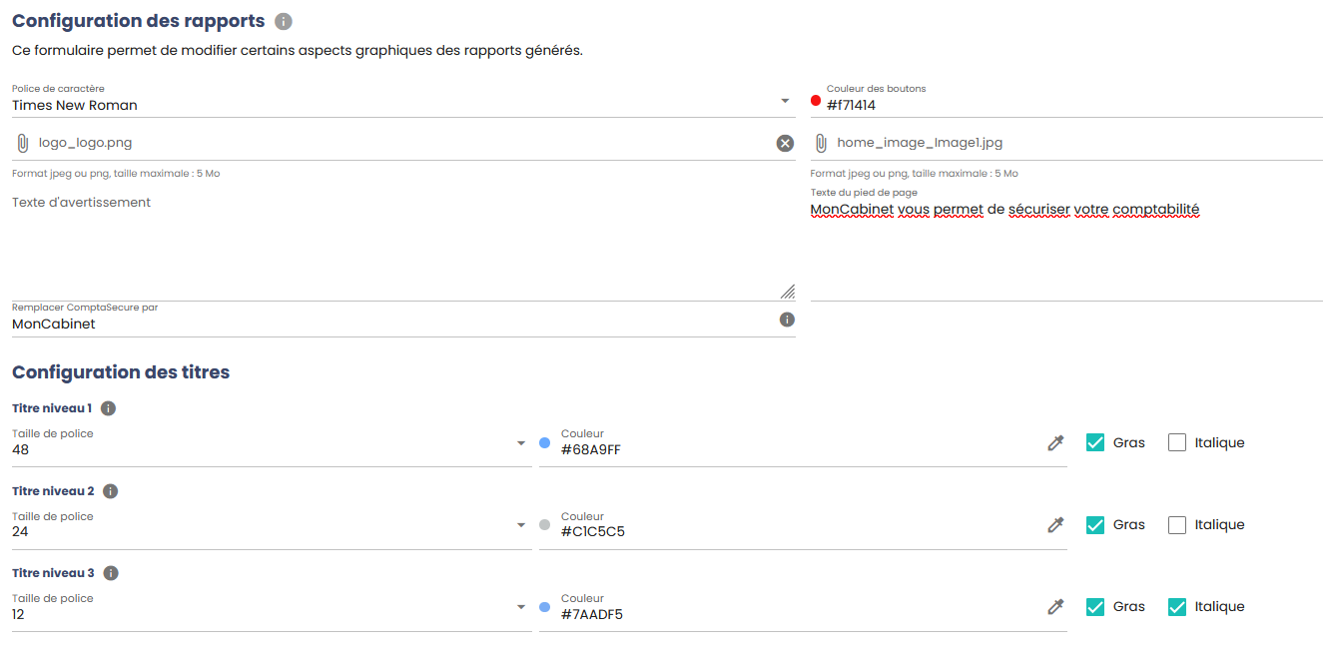This screenshot has height=660, width=1323.
Task: Click info icon in Remplacer ComptaSecure field
Action: (x=787, y=320)
